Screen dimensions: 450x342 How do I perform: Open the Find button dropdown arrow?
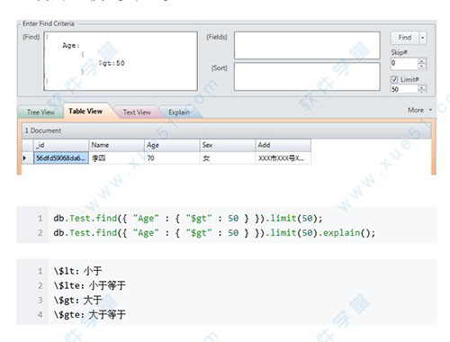point(423,38)
